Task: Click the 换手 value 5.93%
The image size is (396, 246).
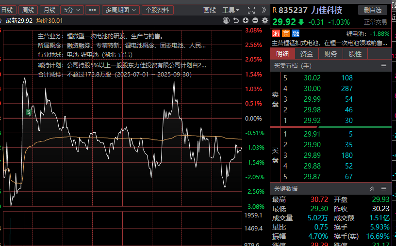Action: pos(380,227)
